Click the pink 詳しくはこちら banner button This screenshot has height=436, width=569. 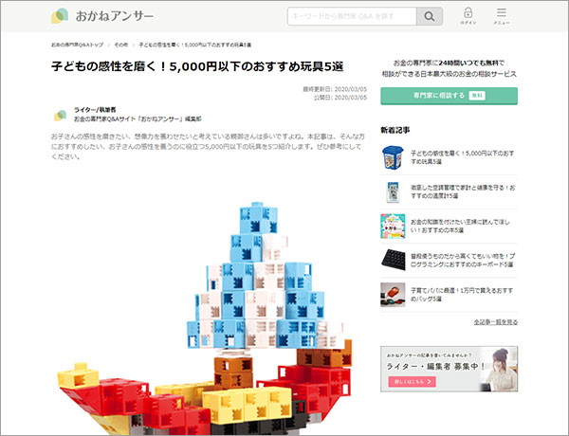click(413, 381)
